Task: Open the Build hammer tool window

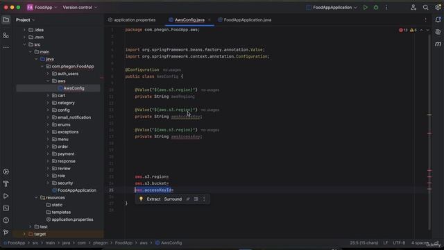Action: coord(6,184)
